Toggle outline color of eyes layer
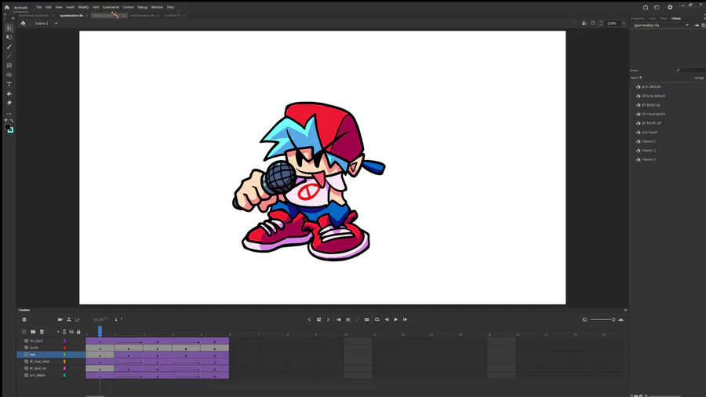 pos(64,355)
